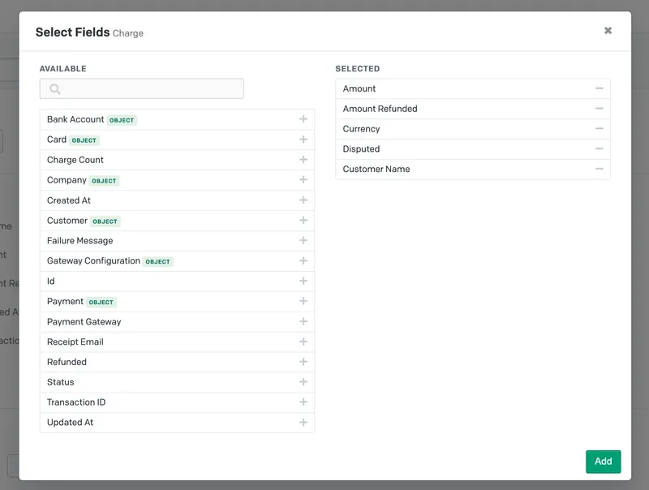Add the Customer object field
649x490 pixels.
(x=303, y=220)
